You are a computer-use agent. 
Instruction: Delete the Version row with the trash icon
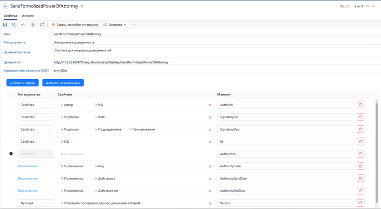tap(360, 203)
